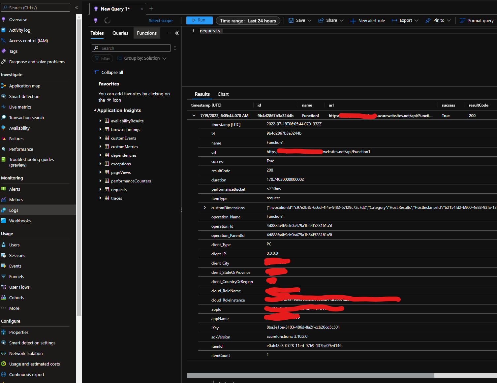The image size is (497, 383).
Task: Click the tables search field
Action: click(131, 48)
